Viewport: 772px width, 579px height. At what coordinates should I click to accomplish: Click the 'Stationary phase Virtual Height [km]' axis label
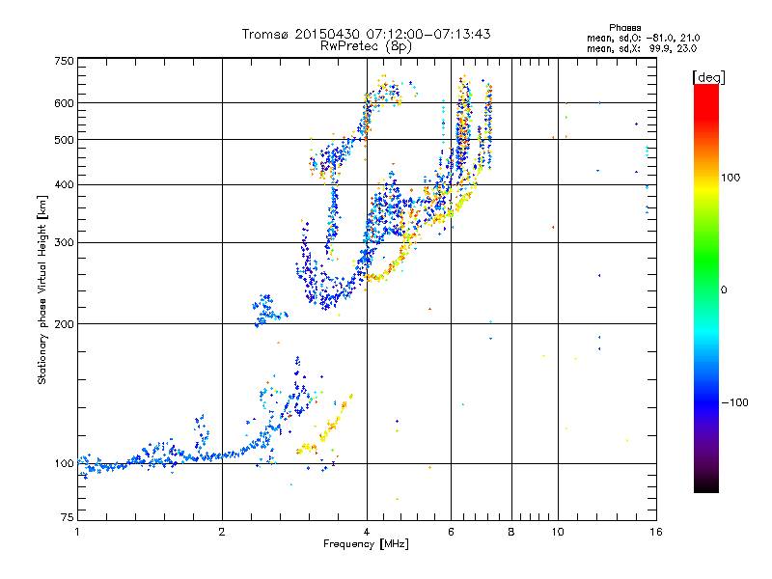(42, 289)
